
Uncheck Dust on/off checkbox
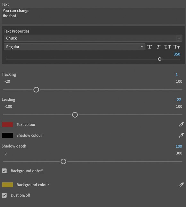tap(4, 195)
